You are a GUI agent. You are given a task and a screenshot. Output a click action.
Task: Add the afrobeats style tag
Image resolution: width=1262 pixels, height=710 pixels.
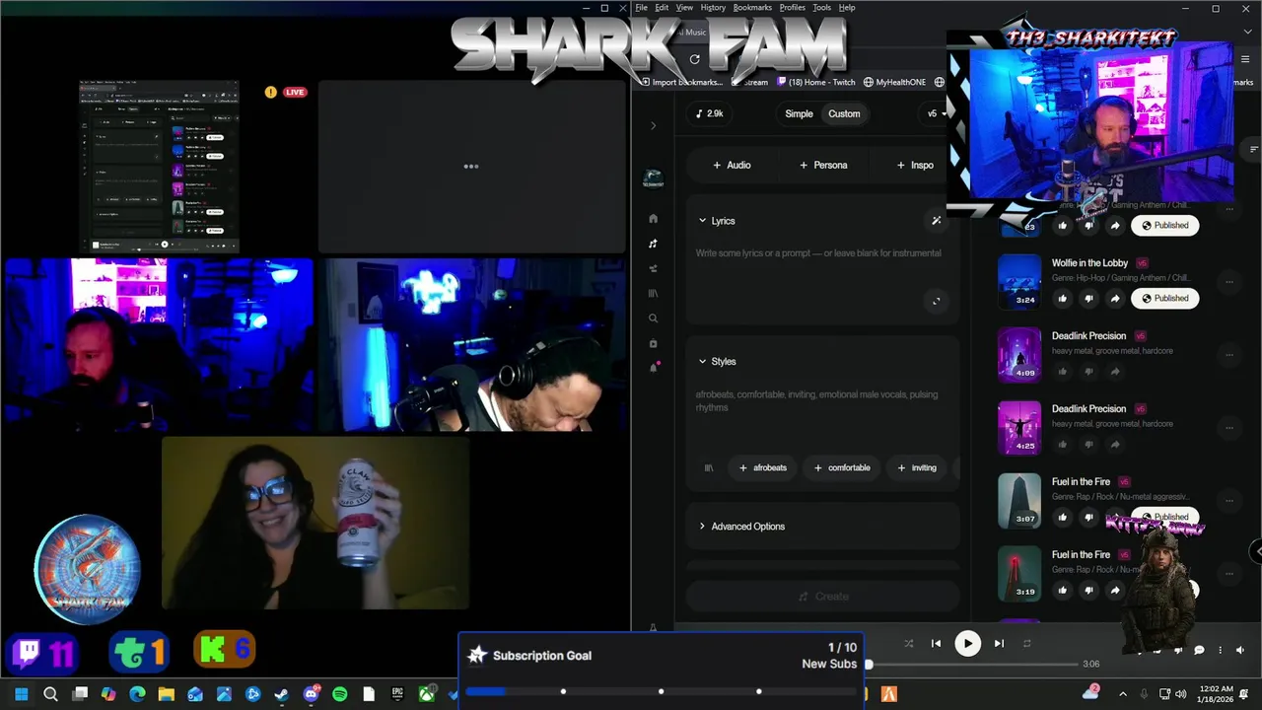pos(763,467)
